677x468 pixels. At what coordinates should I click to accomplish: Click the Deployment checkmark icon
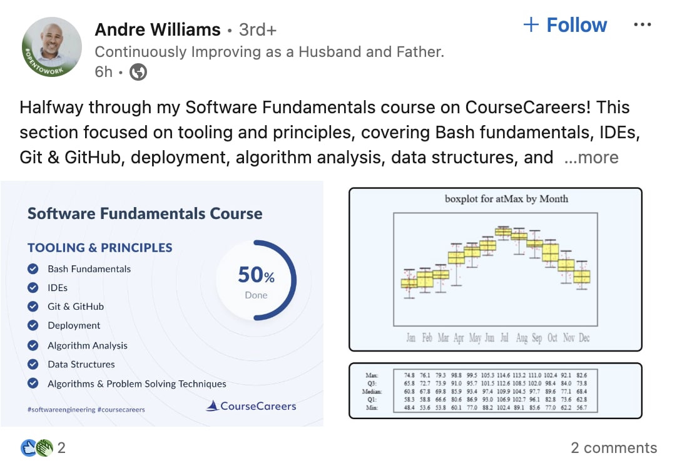point(33,325)
